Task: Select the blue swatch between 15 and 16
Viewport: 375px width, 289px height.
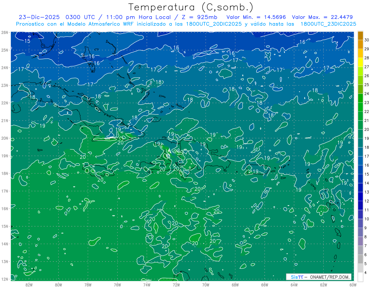Action: (x=360, y=170)
